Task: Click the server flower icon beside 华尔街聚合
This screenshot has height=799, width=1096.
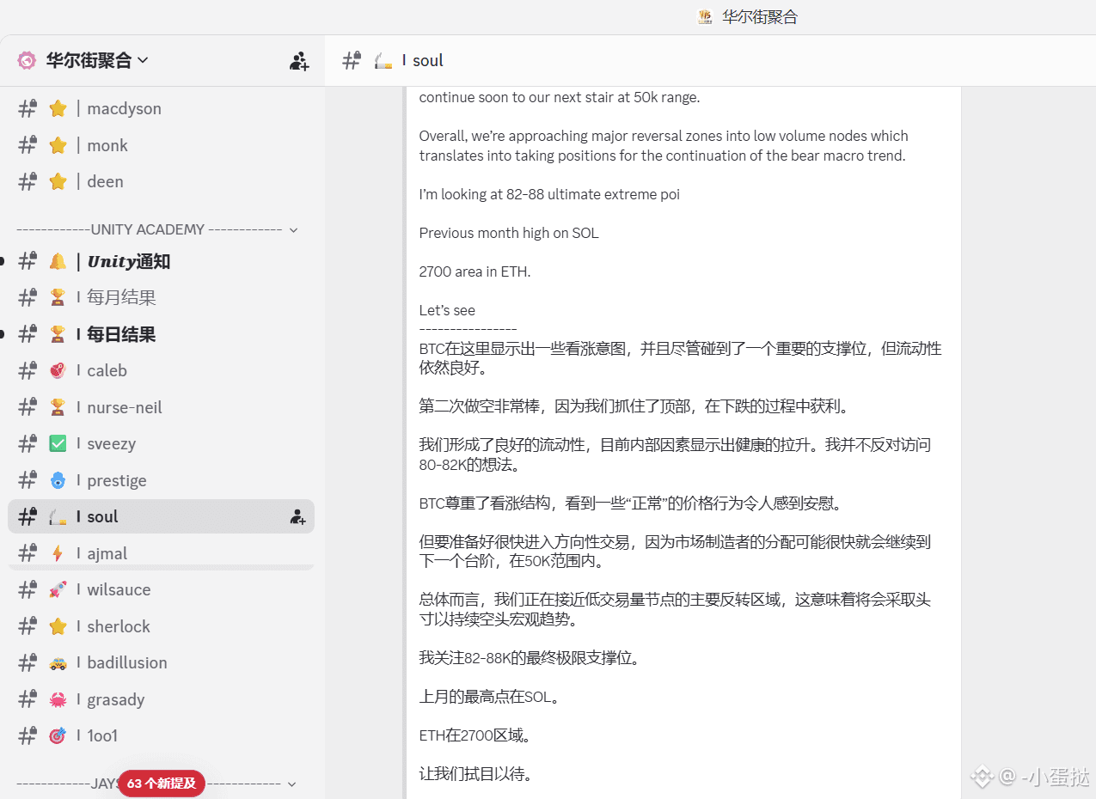Action: click(27, 60)
